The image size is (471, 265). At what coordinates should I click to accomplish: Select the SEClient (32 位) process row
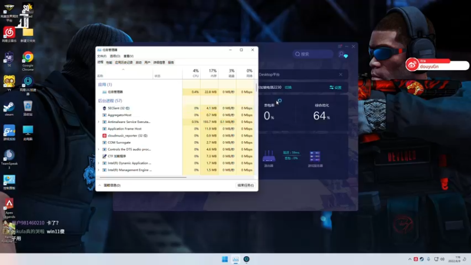point(175,108)
